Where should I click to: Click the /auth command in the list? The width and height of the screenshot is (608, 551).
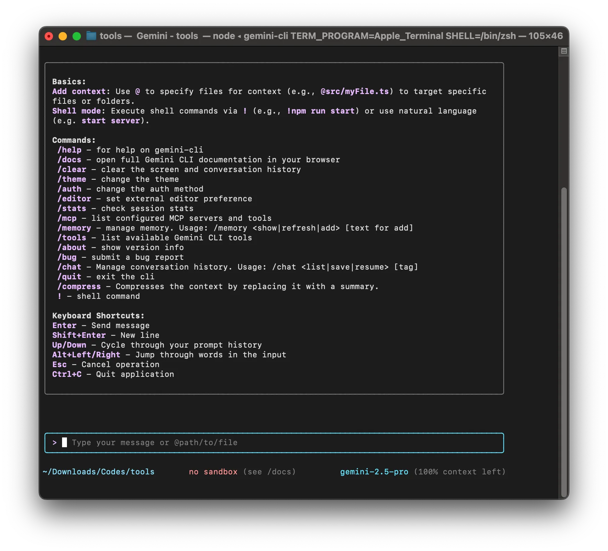(x=70, y=189)
